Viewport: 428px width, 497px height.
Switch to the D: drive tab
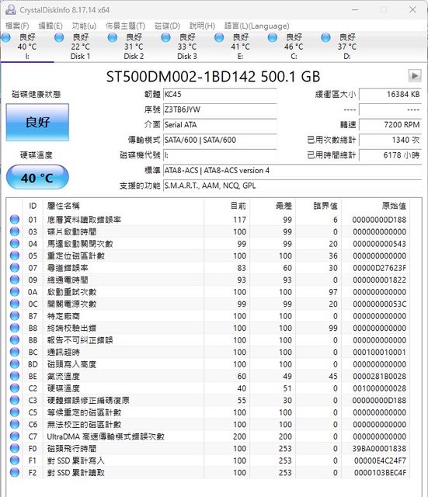347,47
